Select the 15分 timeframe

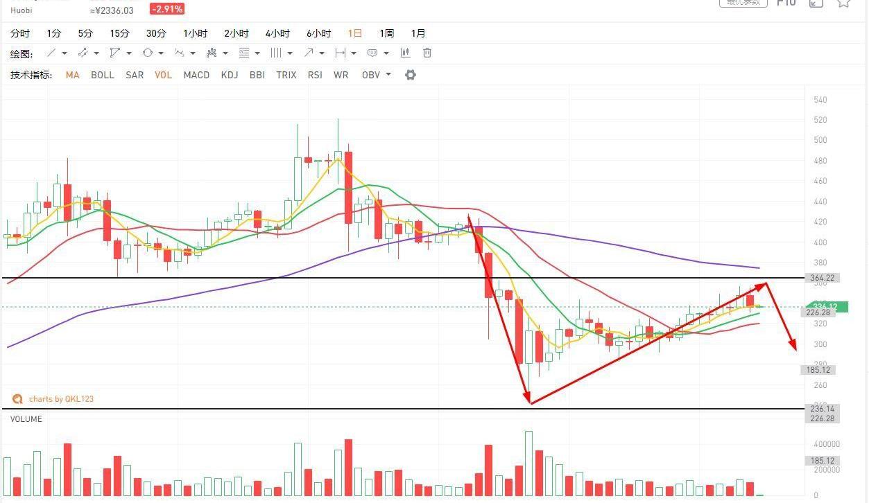[119, 33]
